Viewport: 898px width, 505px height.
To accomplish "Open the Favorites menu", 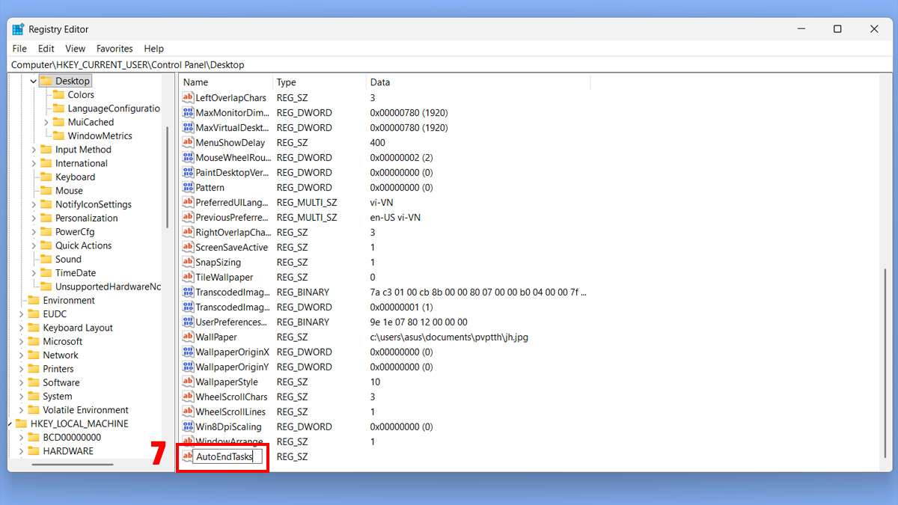I will [114, 49].
